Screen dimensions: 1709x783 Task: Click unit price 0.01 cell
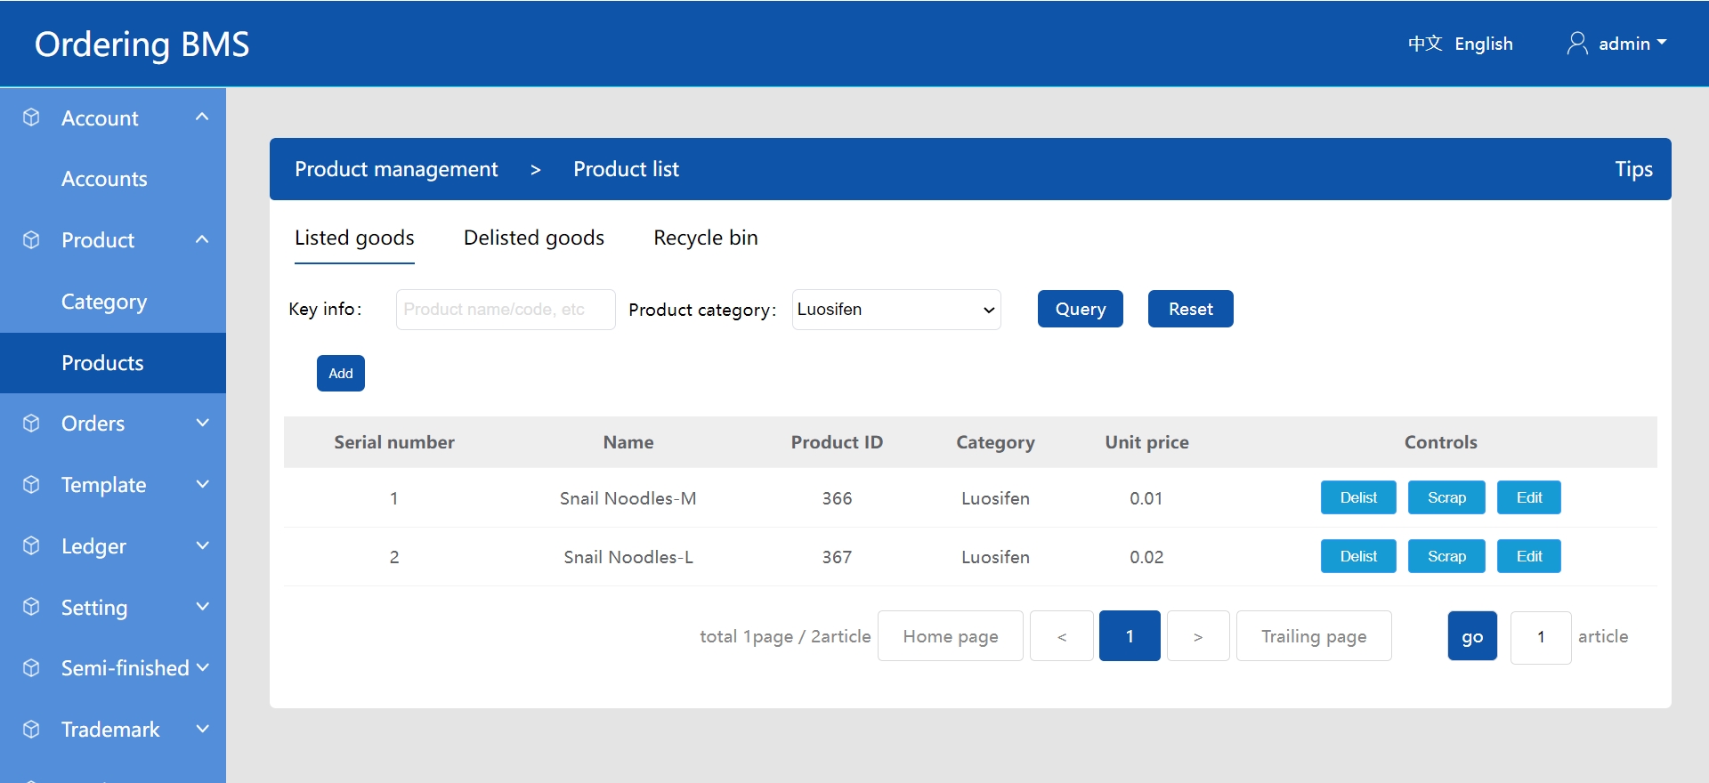(1146, 498)
